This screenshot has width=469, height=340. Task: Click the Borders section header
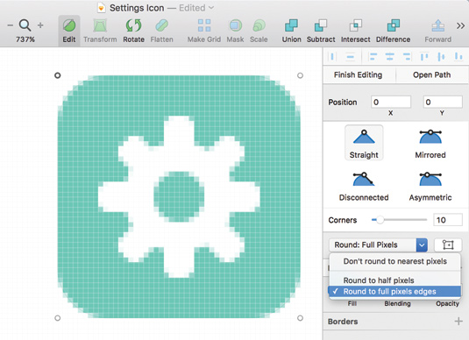click(x=343, y=322)
